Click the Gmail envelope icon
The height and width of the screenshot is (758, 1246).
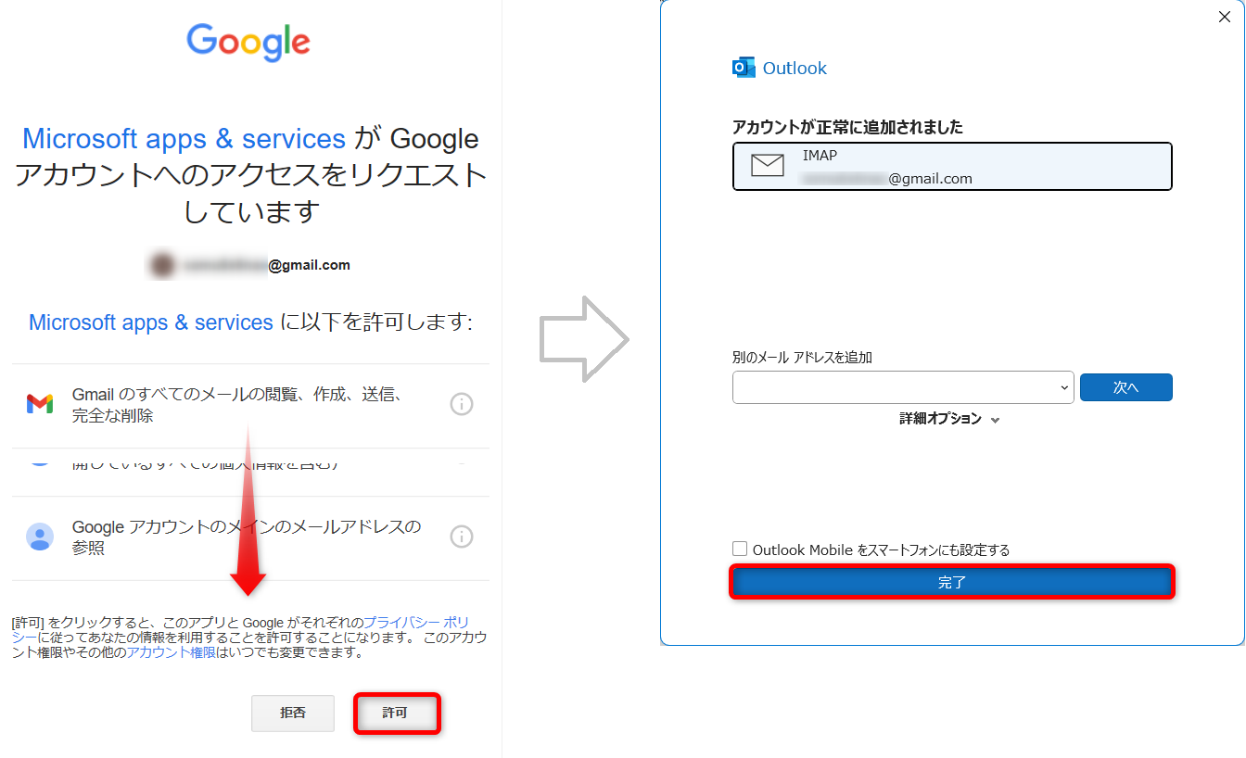pos(40,404)
